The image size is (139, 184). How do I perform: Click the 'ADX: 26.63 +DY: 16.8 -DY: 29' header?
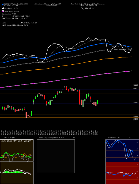tap(16, 141)
